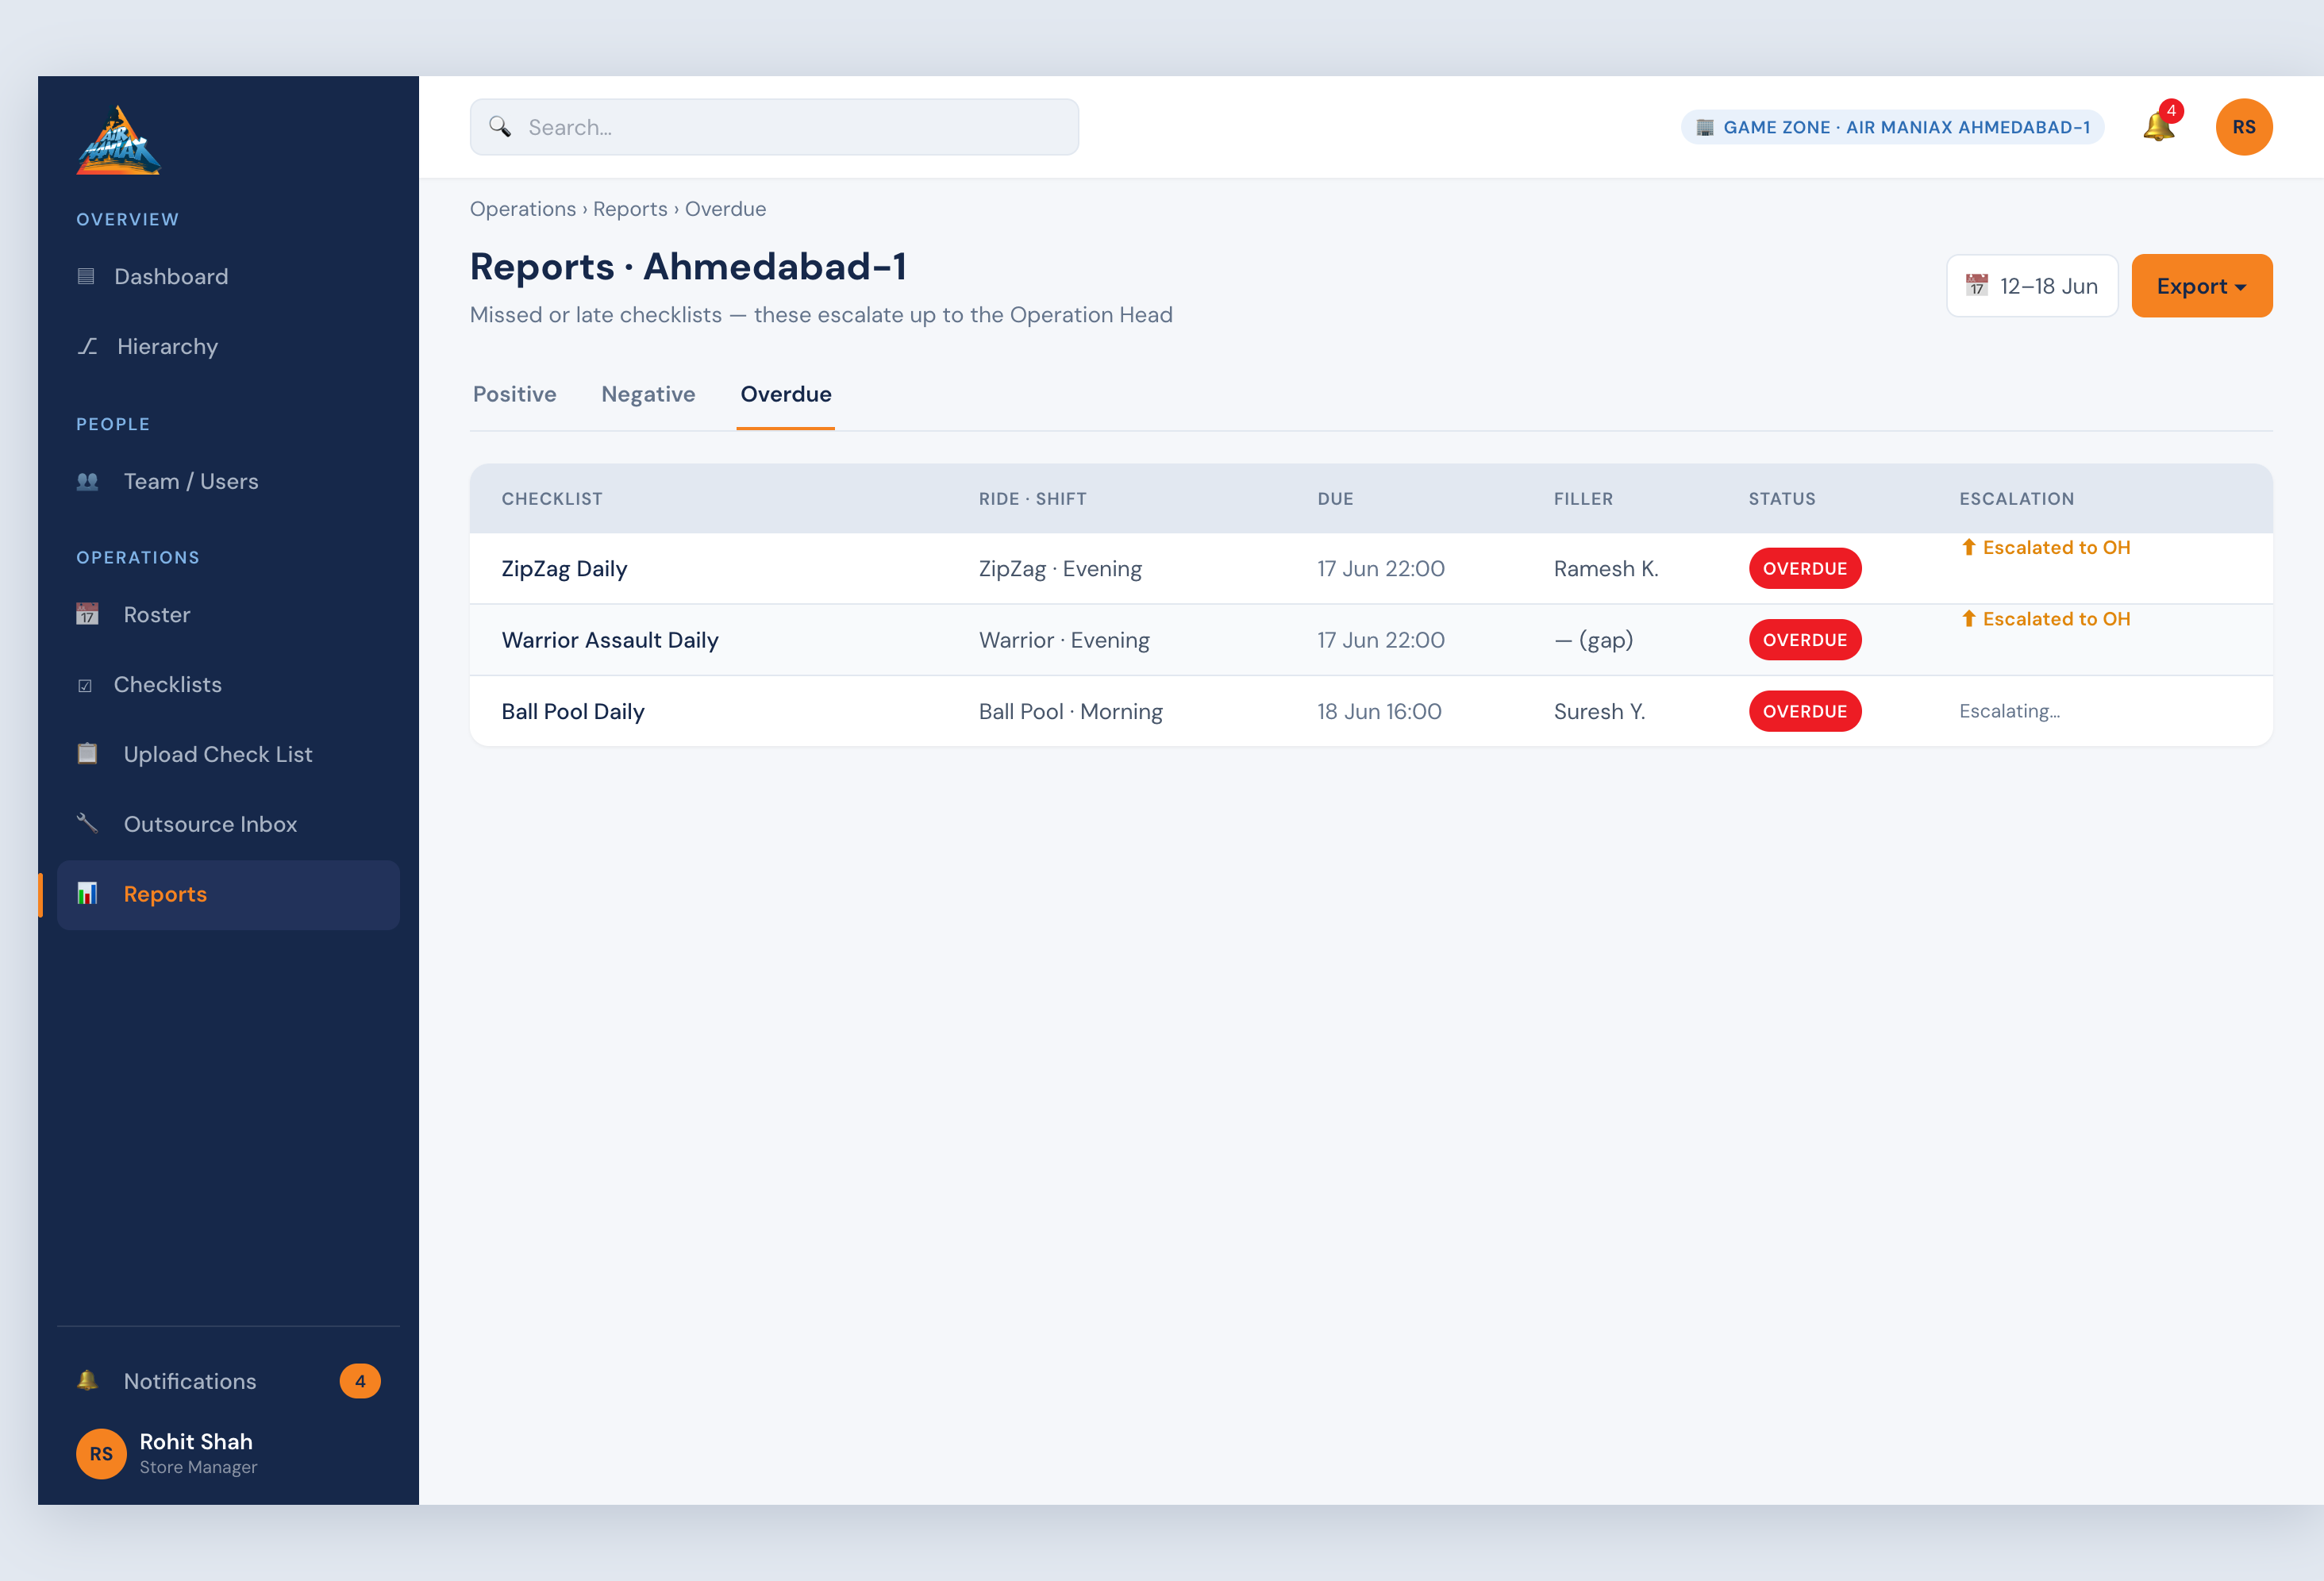Viewport: 2324px width, 1581px height.
Task: Open the Checklists section
Action: tap(228, 684)
